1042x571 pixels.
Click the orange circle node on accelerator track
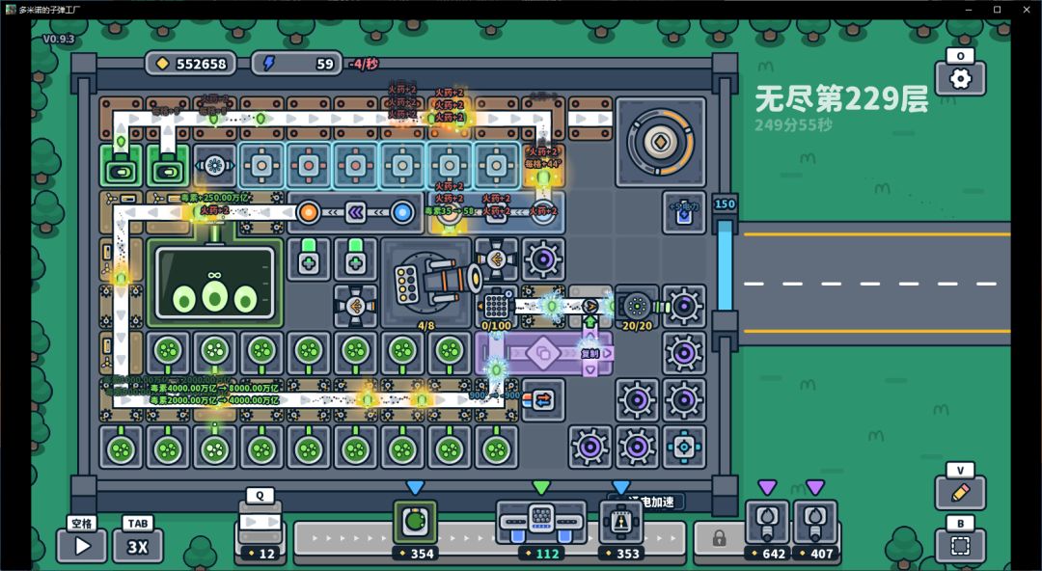tap(309, 213)
